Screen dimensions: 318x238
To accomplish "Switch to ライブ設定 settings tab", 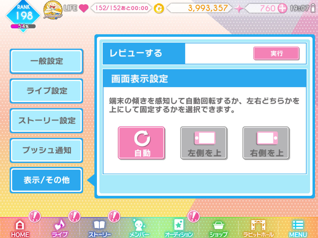I will [46, 91].
